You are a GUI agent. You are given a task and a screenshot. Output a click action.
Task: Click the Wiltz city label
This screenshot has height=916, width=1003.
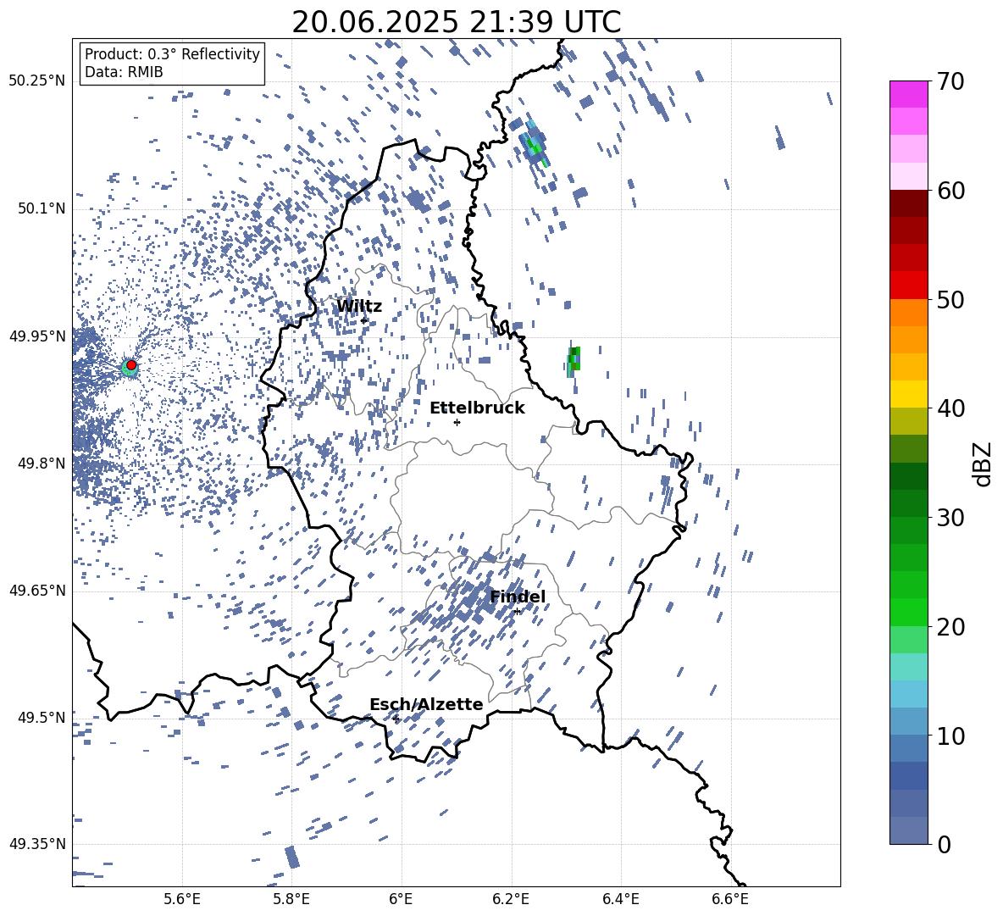pyautogui.click(x=359, y=306)
